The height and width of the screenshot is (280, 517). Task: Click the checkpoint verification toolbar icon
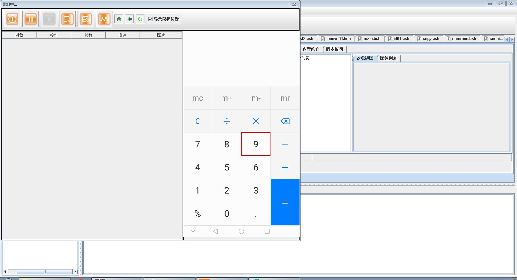point(67,19)
